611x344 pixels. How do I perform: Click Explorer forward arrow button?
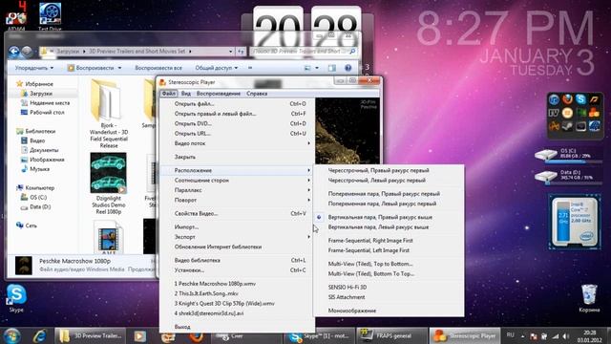click(27, 52)
